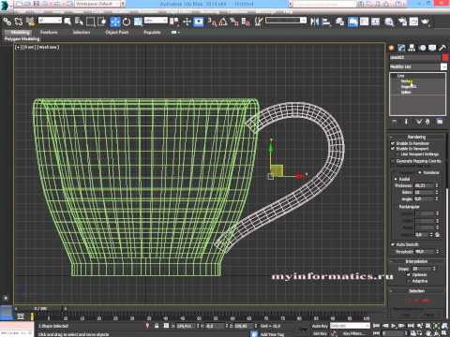Open the Curve Editor icon
Screen dimensions: 450x337
(365, 22)
